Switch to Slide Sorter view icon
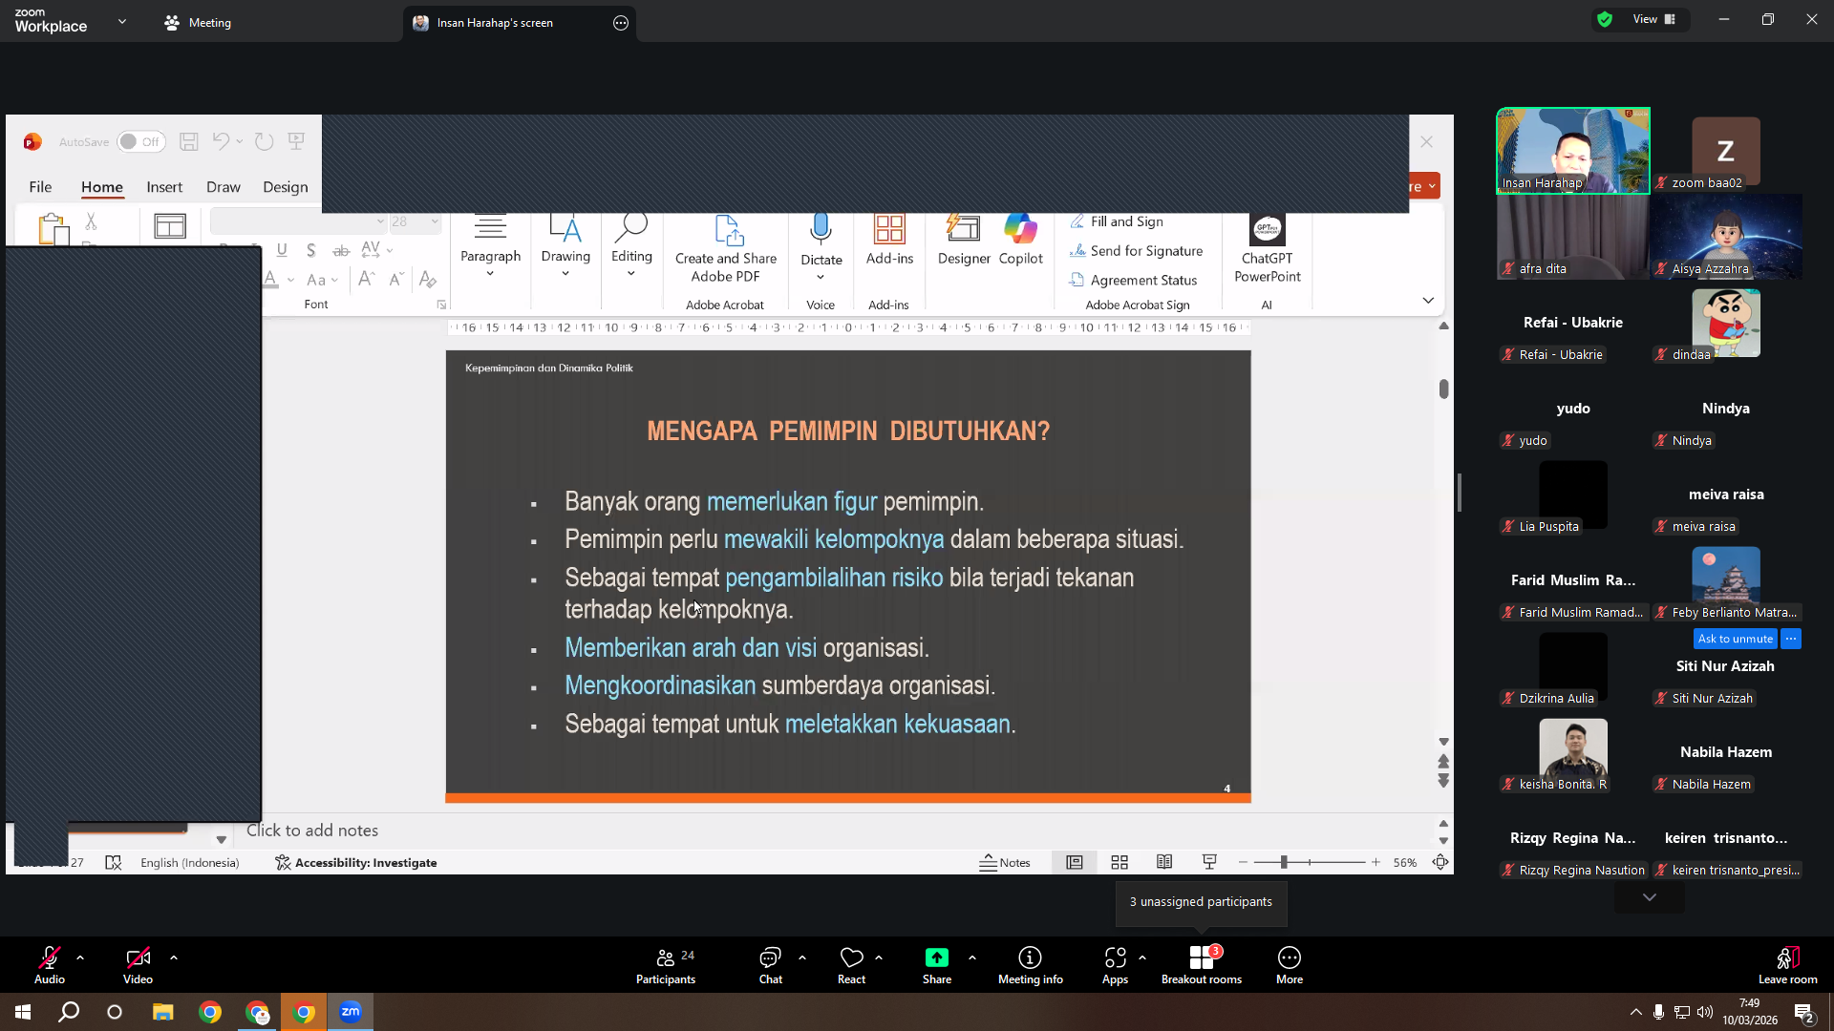The width and height of the screenshot is (1834, 1031). tap(1120, 862)
